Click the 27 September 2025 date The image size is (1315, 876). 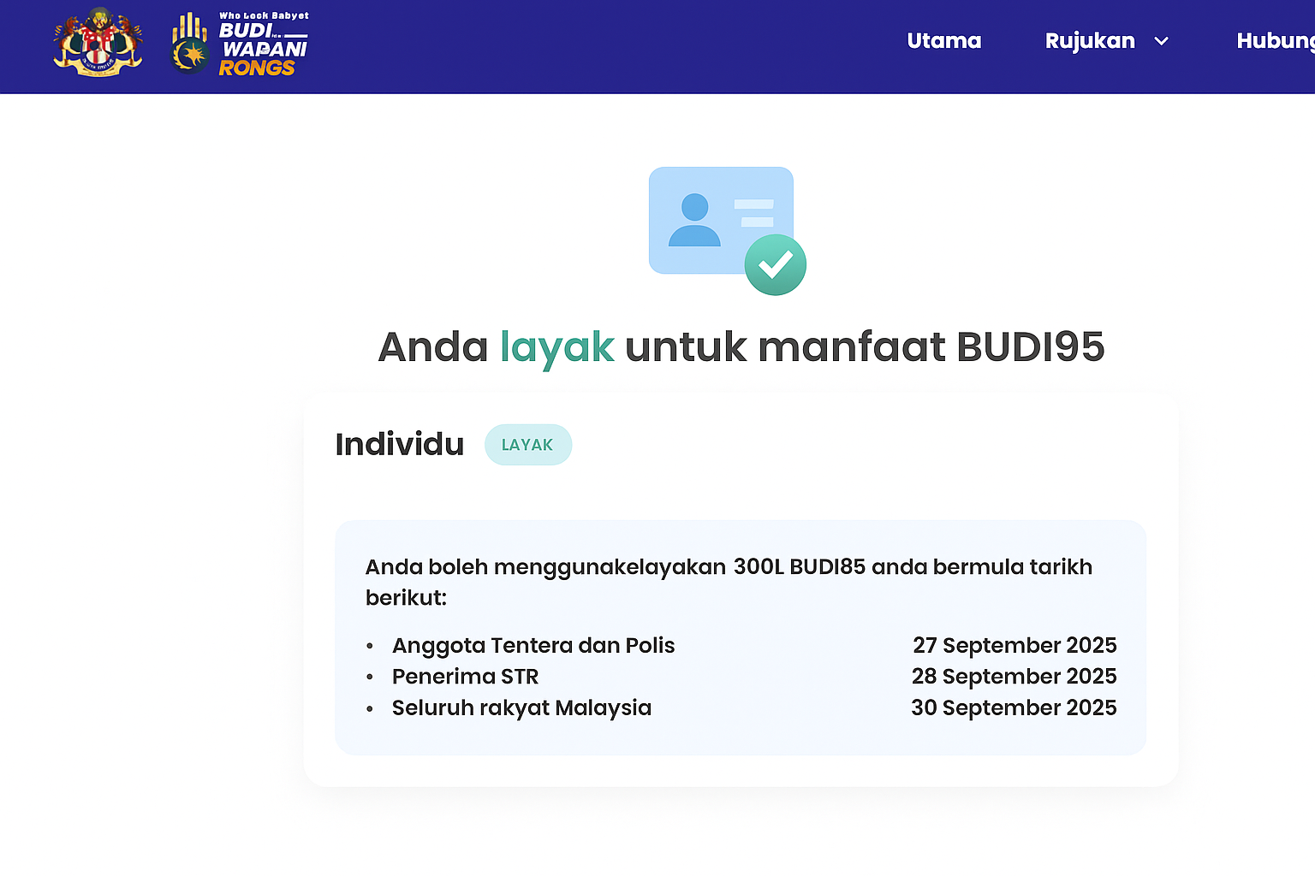(1014, 645)
